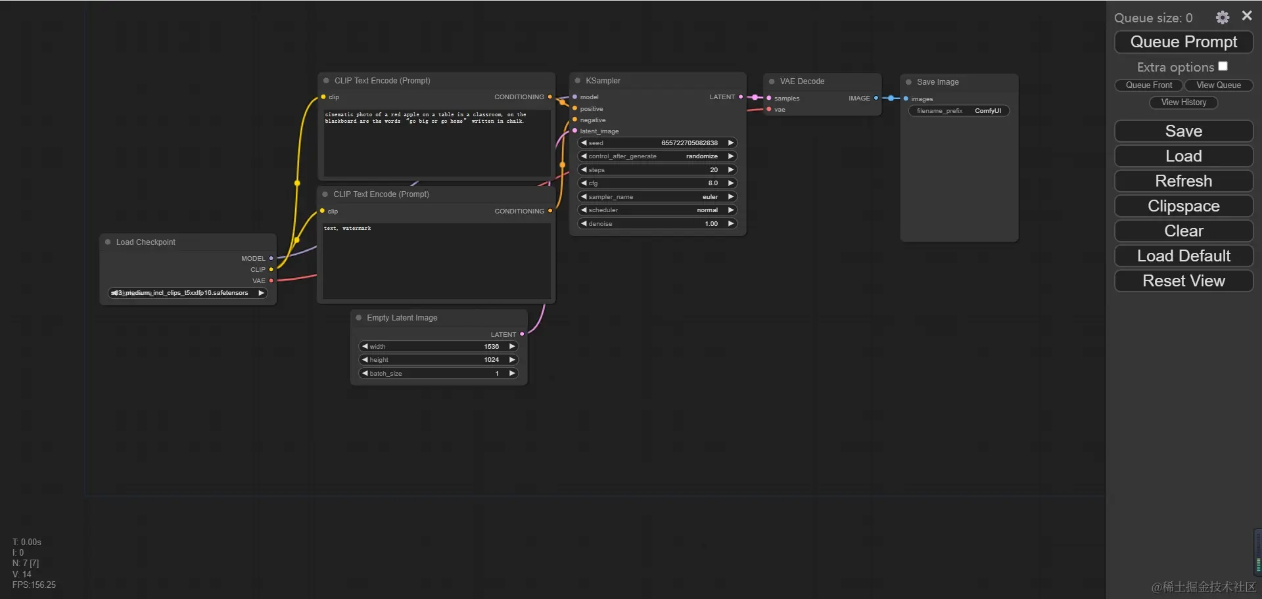Viewport: 1262px width, 599px height.
Task: Decrease steps using its left arrow
Action: pos(584,170)
